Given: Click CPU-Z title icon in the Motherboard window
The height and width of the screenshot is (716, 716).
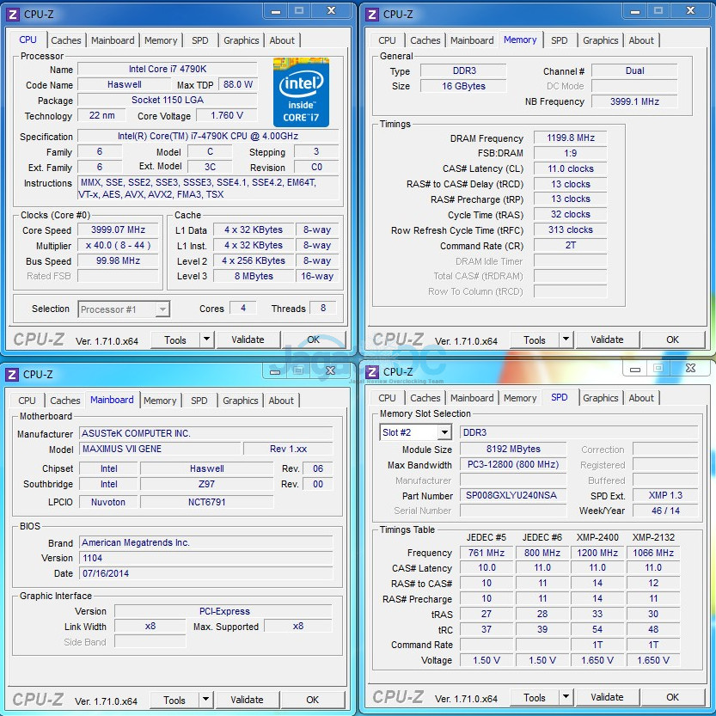Looking at the screenshot, I should click(x=12, y=374).
